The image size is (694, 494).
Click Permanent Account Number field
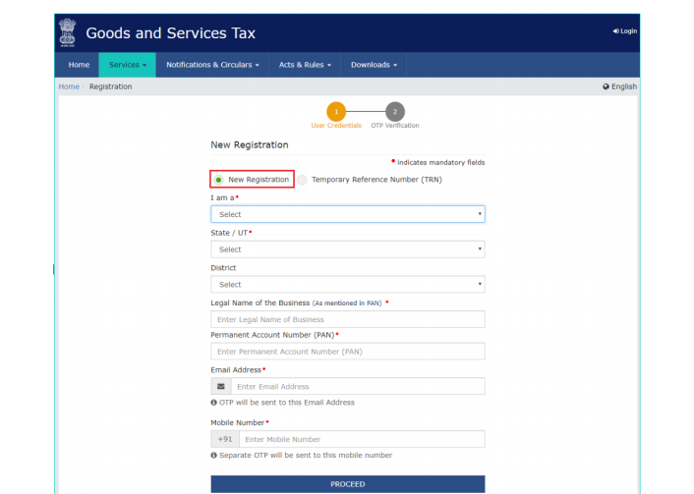(348, 352)
